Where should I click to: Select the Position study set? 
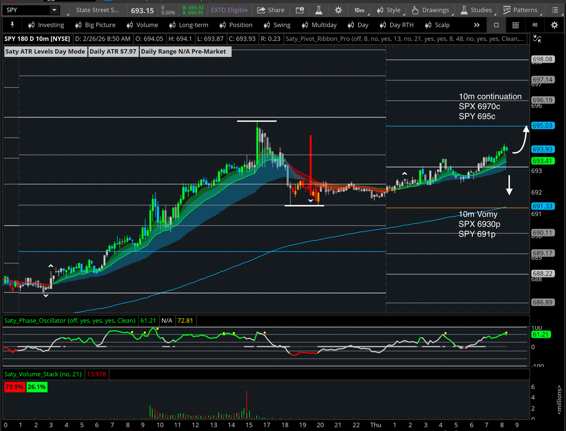coord(236,25)
